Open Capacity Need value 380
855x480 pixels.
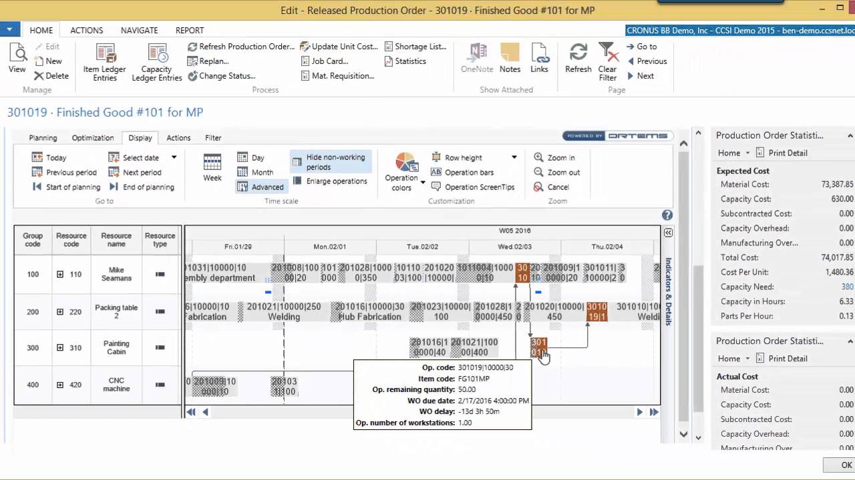[x=847, y=287]
